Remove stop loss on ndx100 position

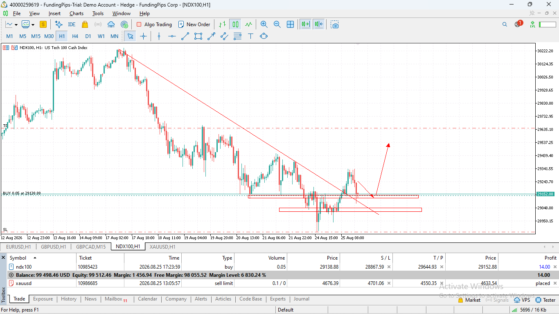click(389, 267)
